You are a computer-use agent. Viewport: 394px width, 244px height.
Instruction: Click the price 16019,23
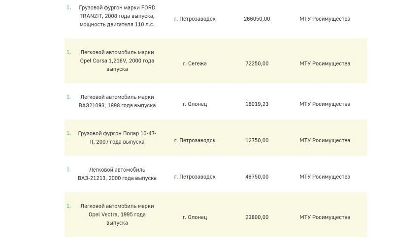(257, 104)
